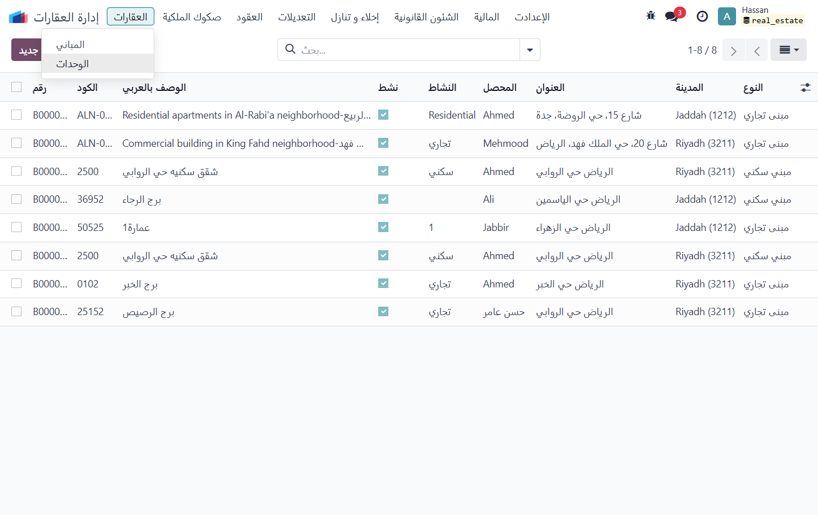Click the حسن عامر collector cell
818x515 pixels.
(504, 312)
